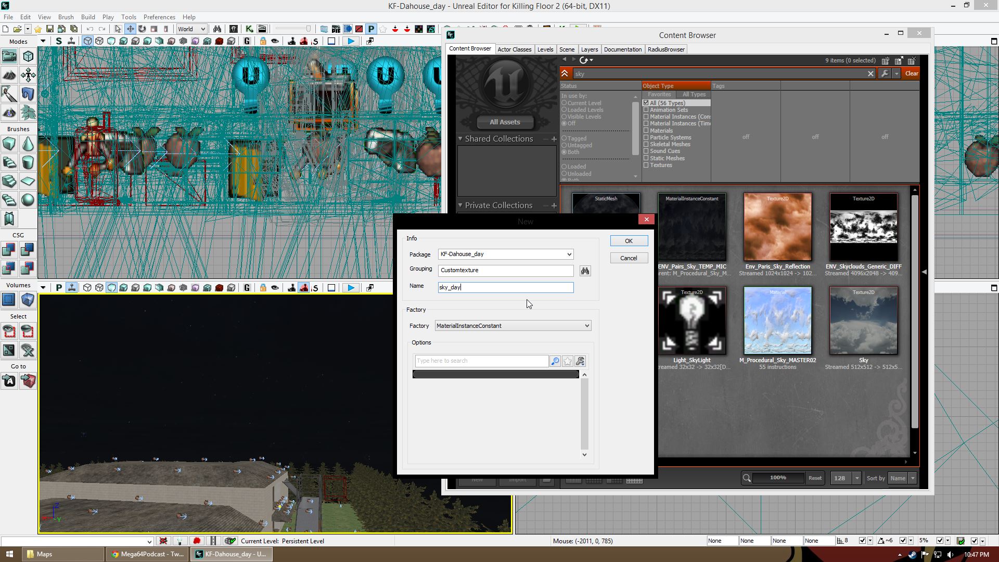Switch to the Actor Classes tab
This screenshot has height=562, width=999.
coord(514,49)
